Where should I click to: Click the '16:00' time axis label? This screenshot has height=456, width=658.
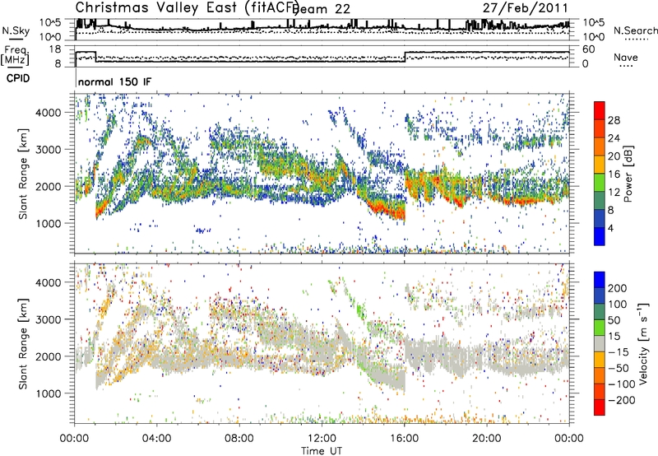405,439
